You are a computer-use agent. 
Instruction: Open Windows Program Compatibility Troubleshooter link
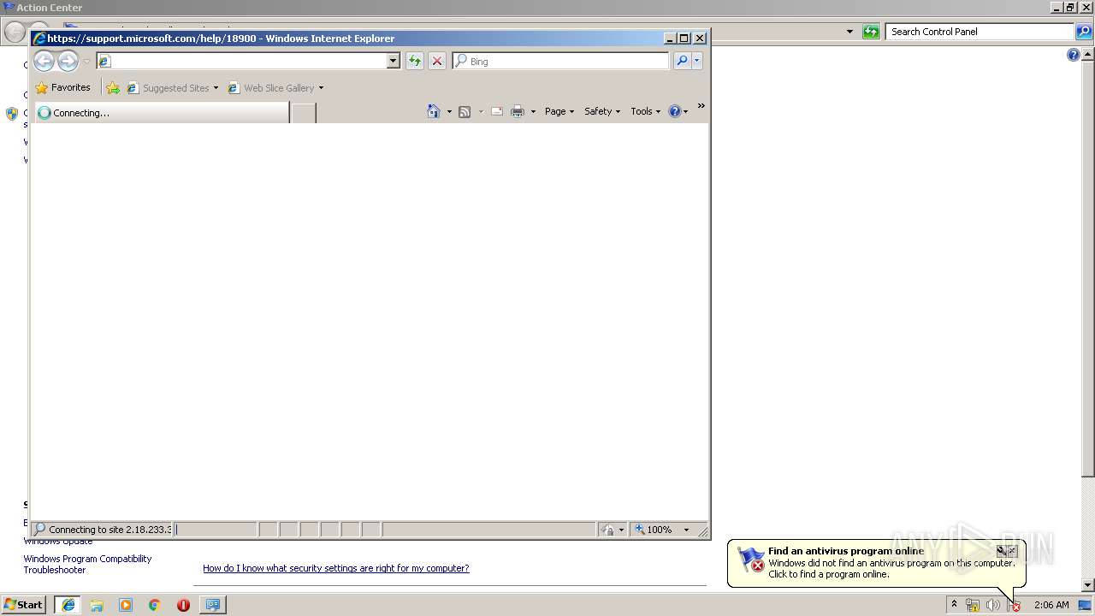coord(87,564)
